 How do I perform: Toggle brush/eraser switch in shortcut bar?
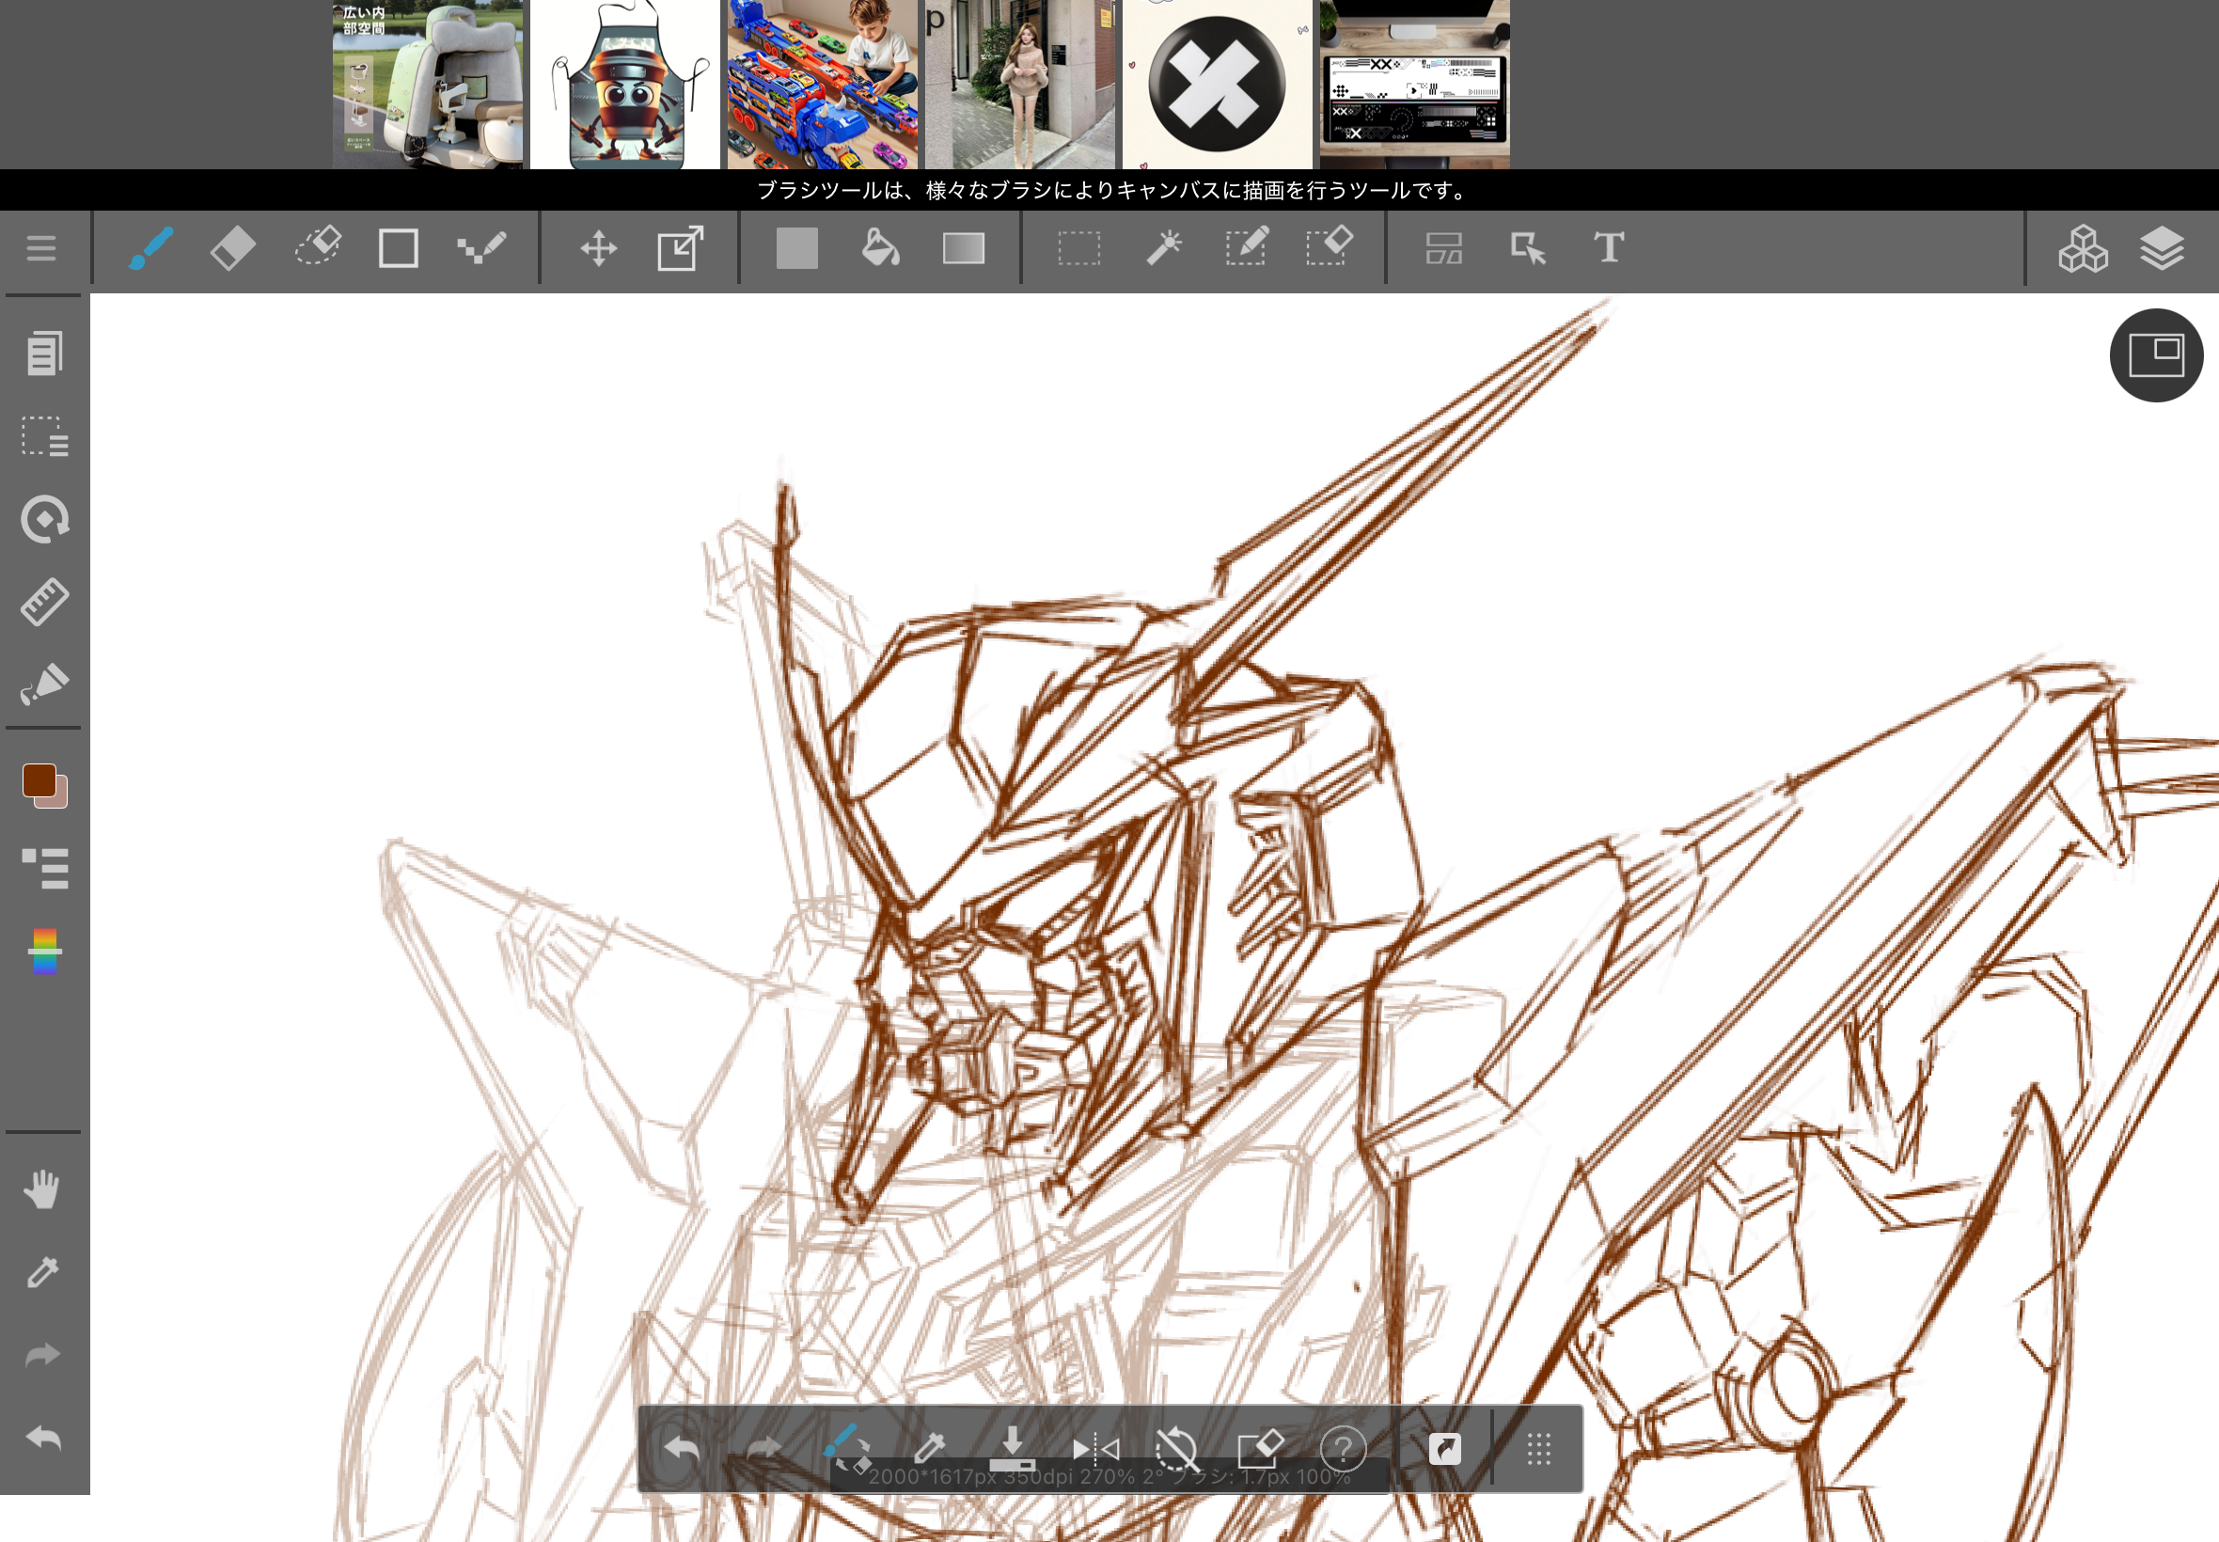846,1448
